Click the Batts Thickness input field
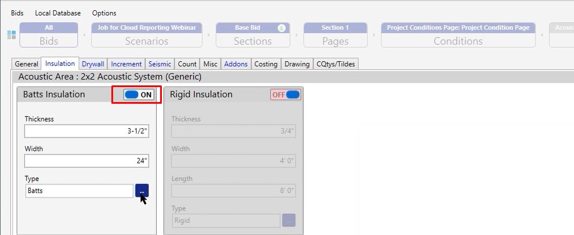 (87, 131)
